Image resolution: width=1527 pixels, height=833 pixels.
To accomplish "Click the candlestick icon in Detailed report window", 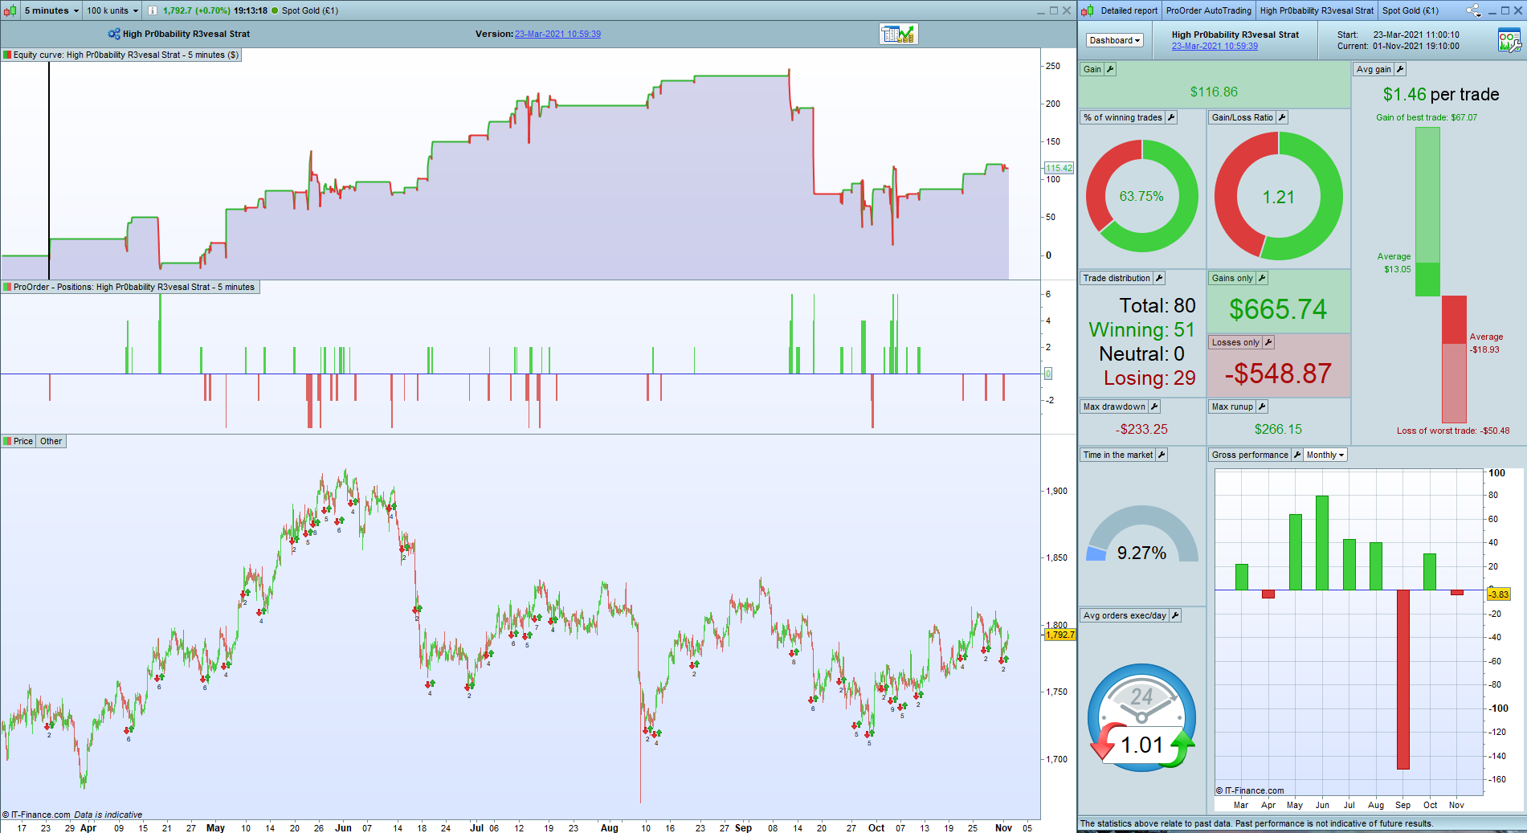I will (x=1088, y=10).
